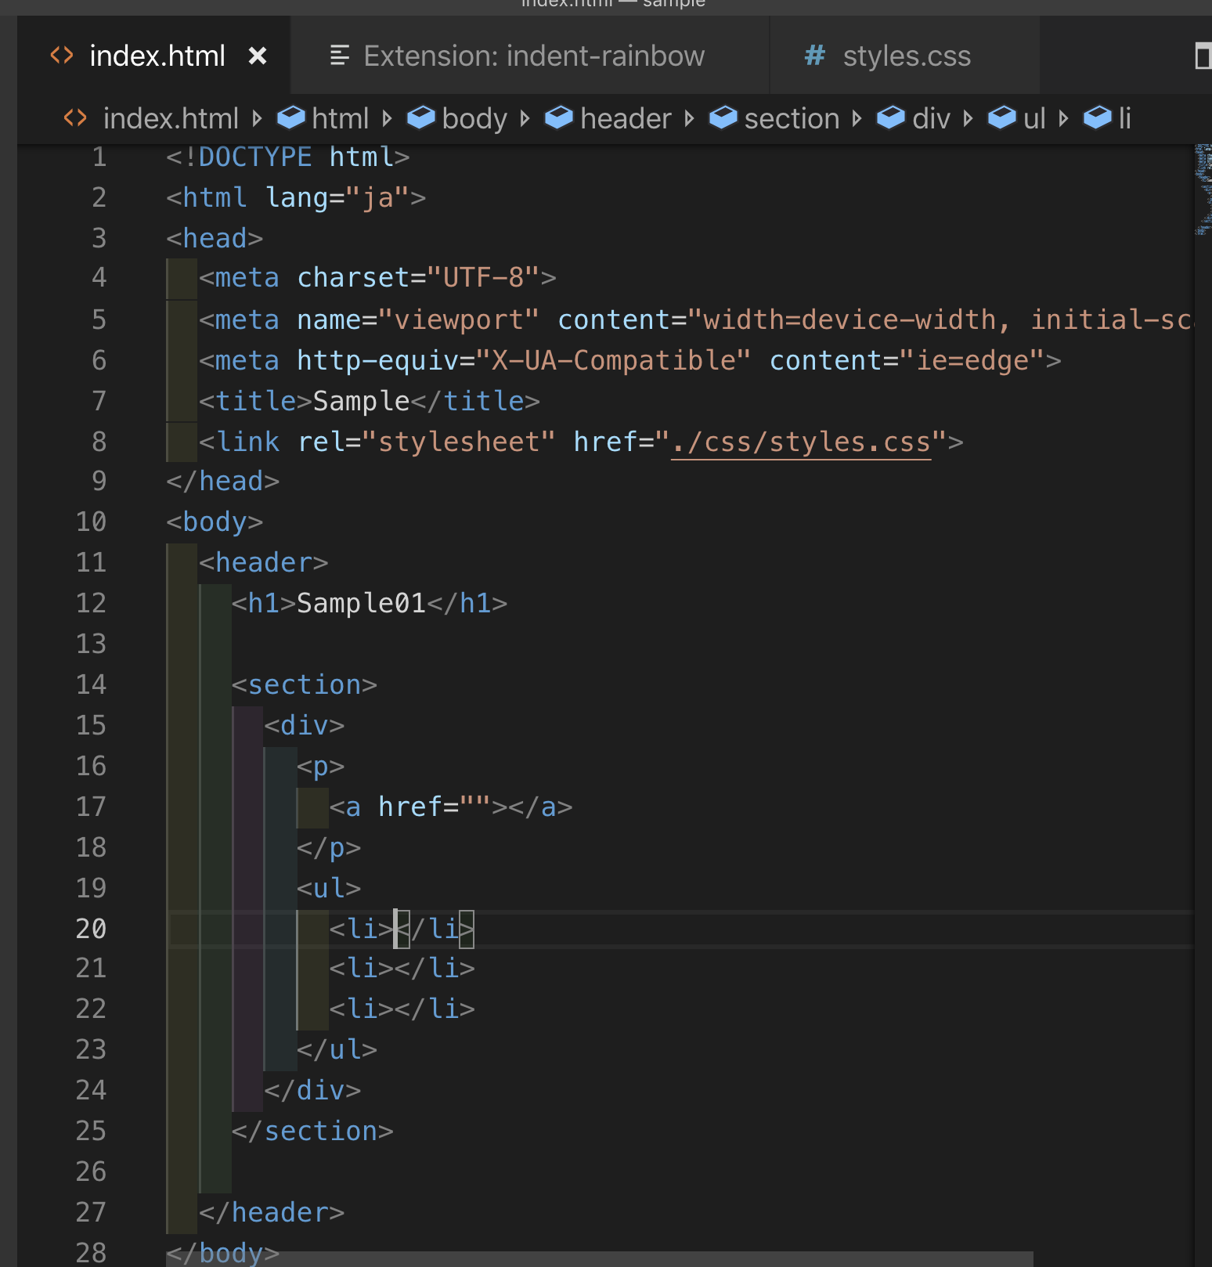
Task: Click the breadcrumb body cube icon
Action: tap(421, 117)
